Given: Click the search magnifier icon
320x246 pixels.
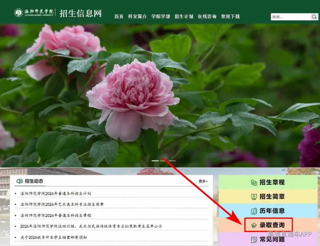Looking at the screenshot, I should click(314, 17).
